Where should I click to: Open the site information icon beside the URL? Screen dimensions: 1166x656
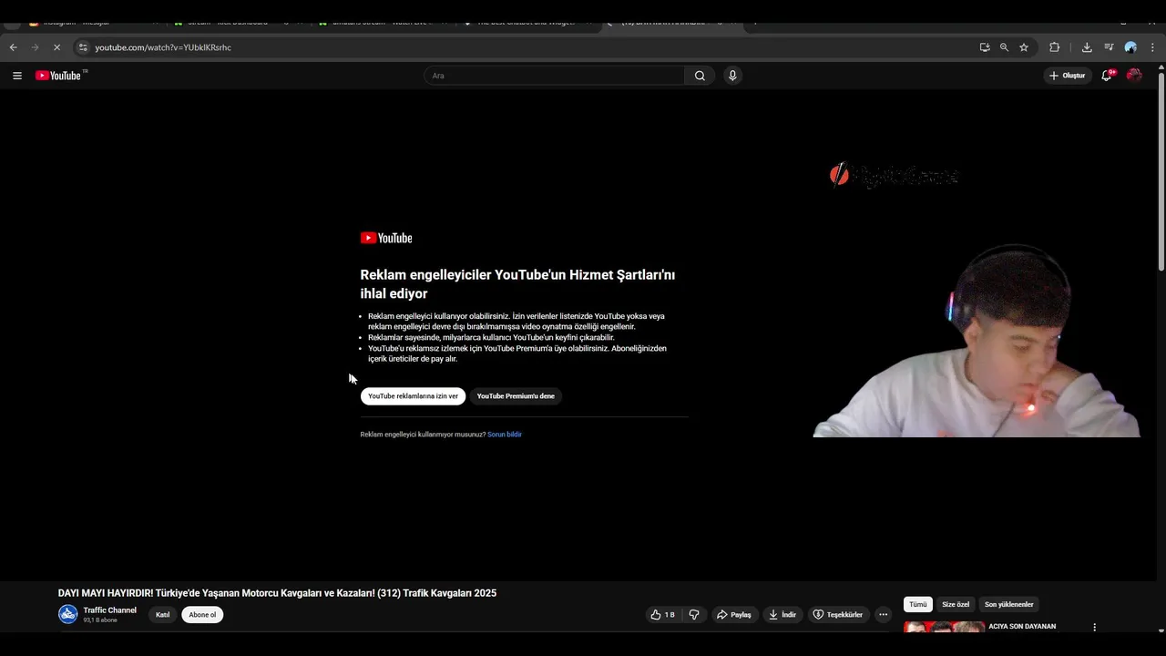(82, 47)
